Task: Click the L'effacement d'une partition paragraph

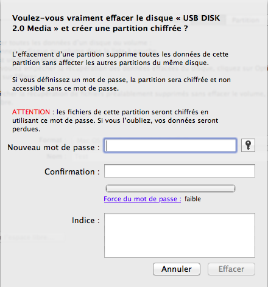Action: (120, 58)
